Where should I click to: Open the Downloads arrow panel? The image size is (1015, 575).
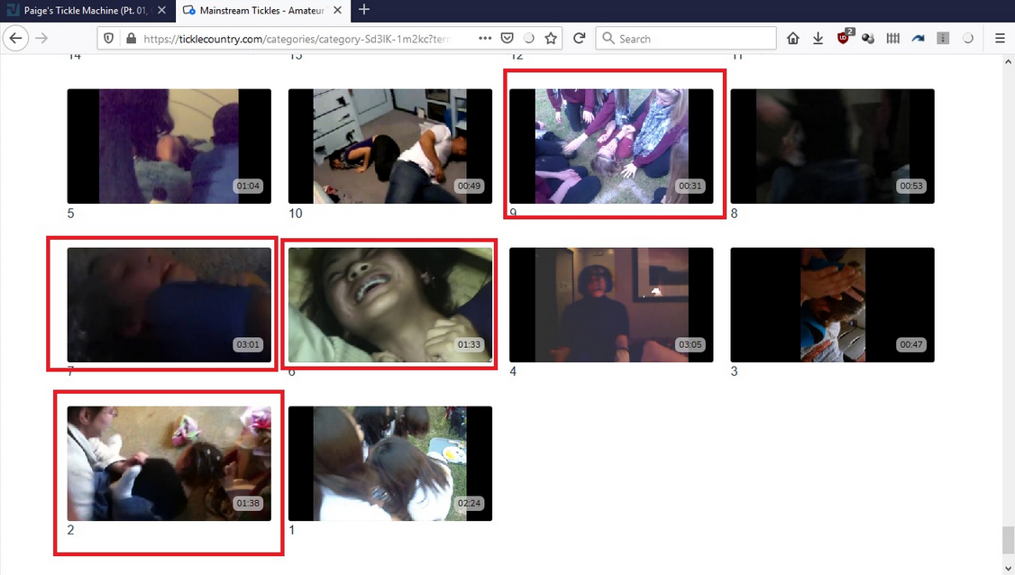click(x=818, y=39)
